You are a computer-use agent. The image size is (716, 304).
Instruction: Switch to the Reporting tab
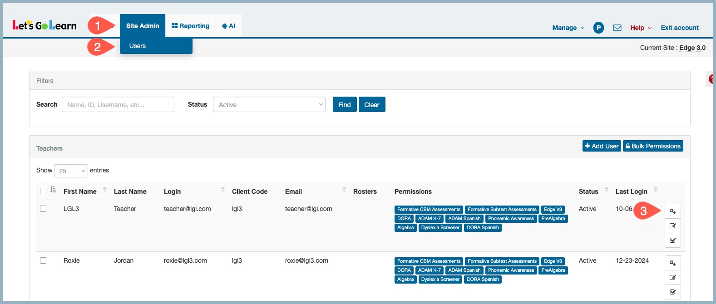point(190,26)
